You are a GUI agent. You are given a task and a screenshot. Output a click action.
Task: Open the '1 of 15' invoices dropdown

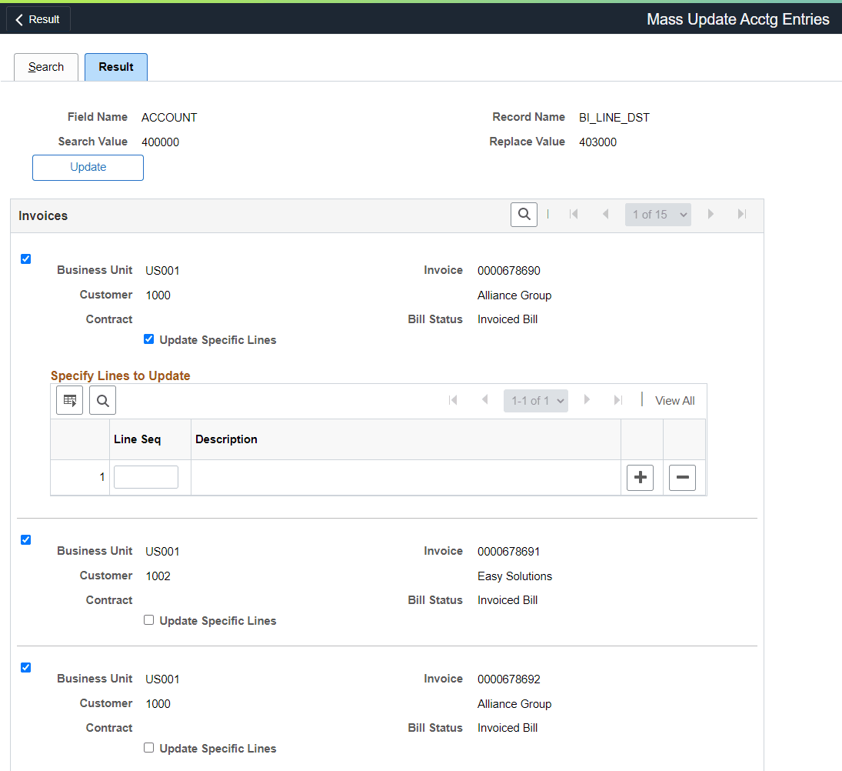657,215
